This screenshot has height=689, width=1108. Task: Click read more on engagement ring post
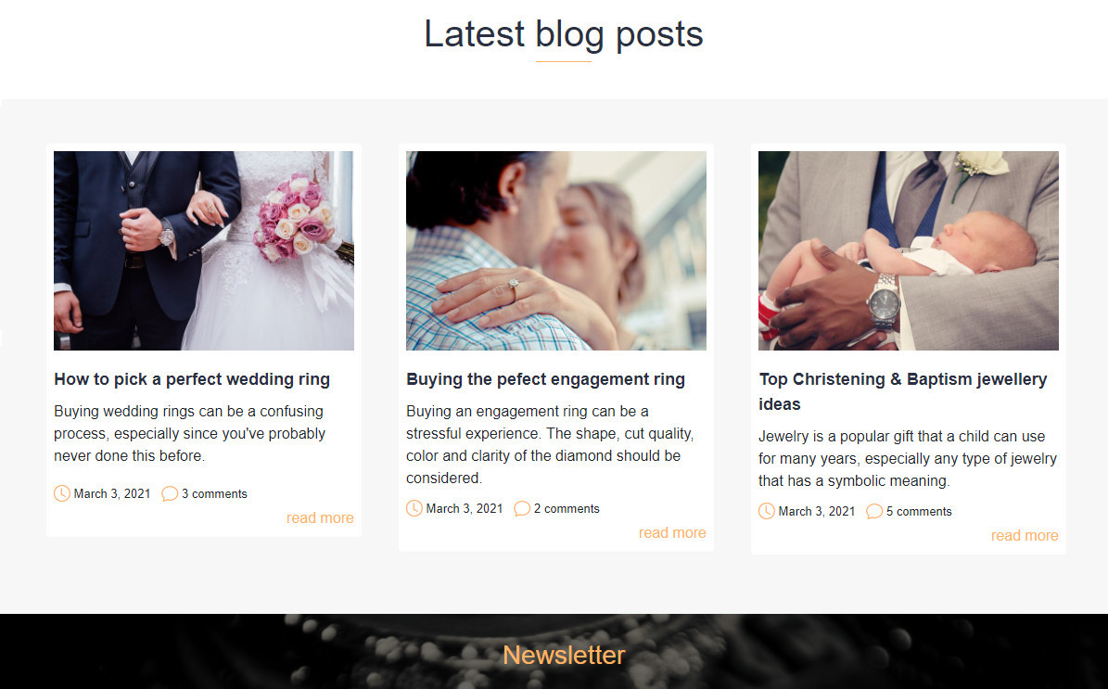pyautogui.click(x=673, y=533)
